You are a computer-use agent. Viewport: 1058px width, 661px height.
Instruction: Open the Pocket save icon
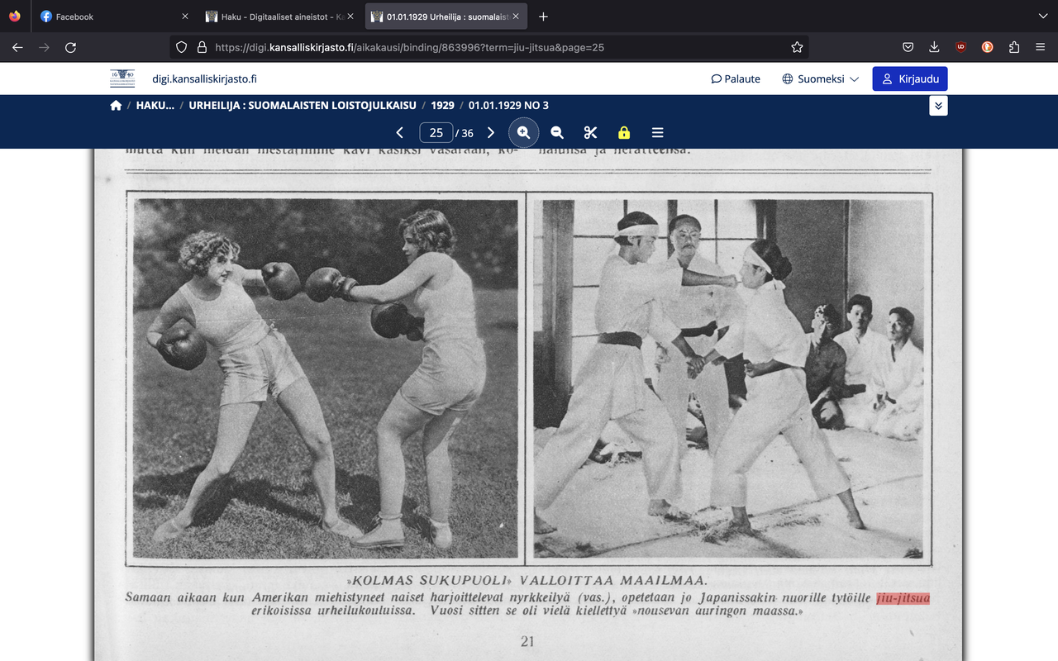pos(908,47)
